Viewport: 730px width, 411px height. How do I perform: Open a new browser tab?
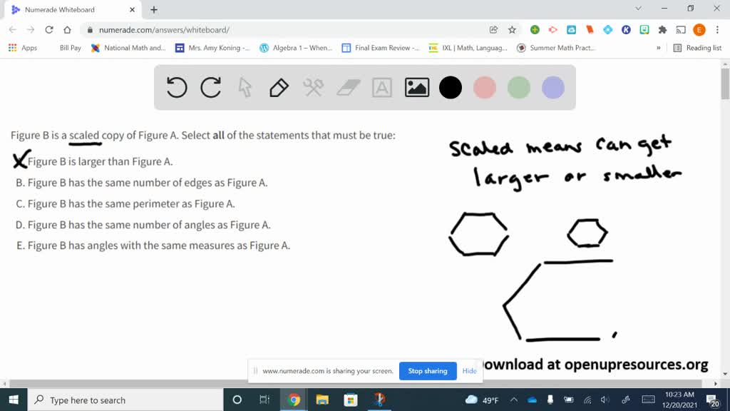pos(154,9)
